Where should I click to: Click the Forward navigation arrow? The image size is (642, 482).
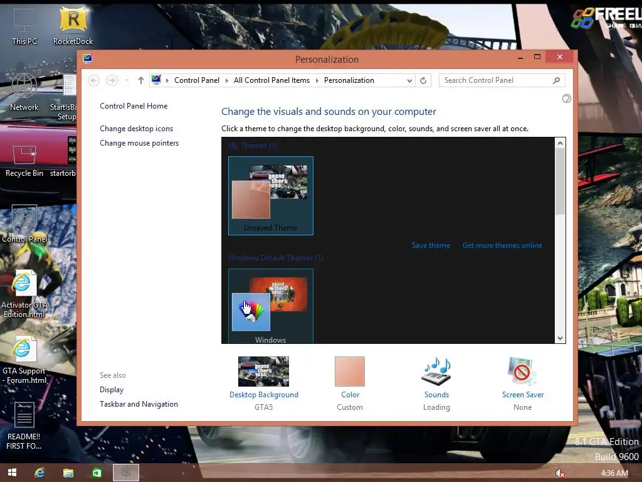[x=112, y=80]
